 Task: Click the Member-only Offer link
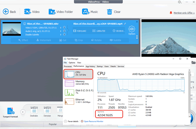click(182, 13)
